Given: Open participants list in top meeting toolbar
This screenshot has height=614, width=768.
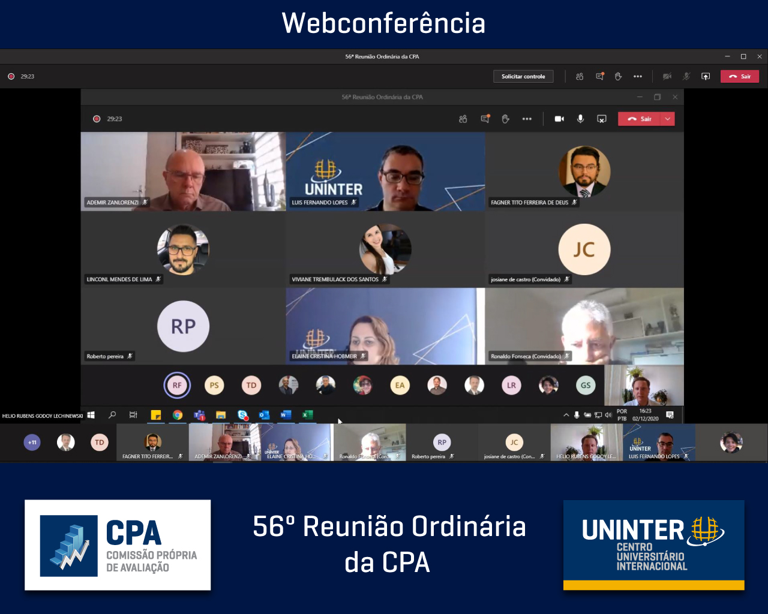Looking at the screenshot, I should [x=580, y=76].
